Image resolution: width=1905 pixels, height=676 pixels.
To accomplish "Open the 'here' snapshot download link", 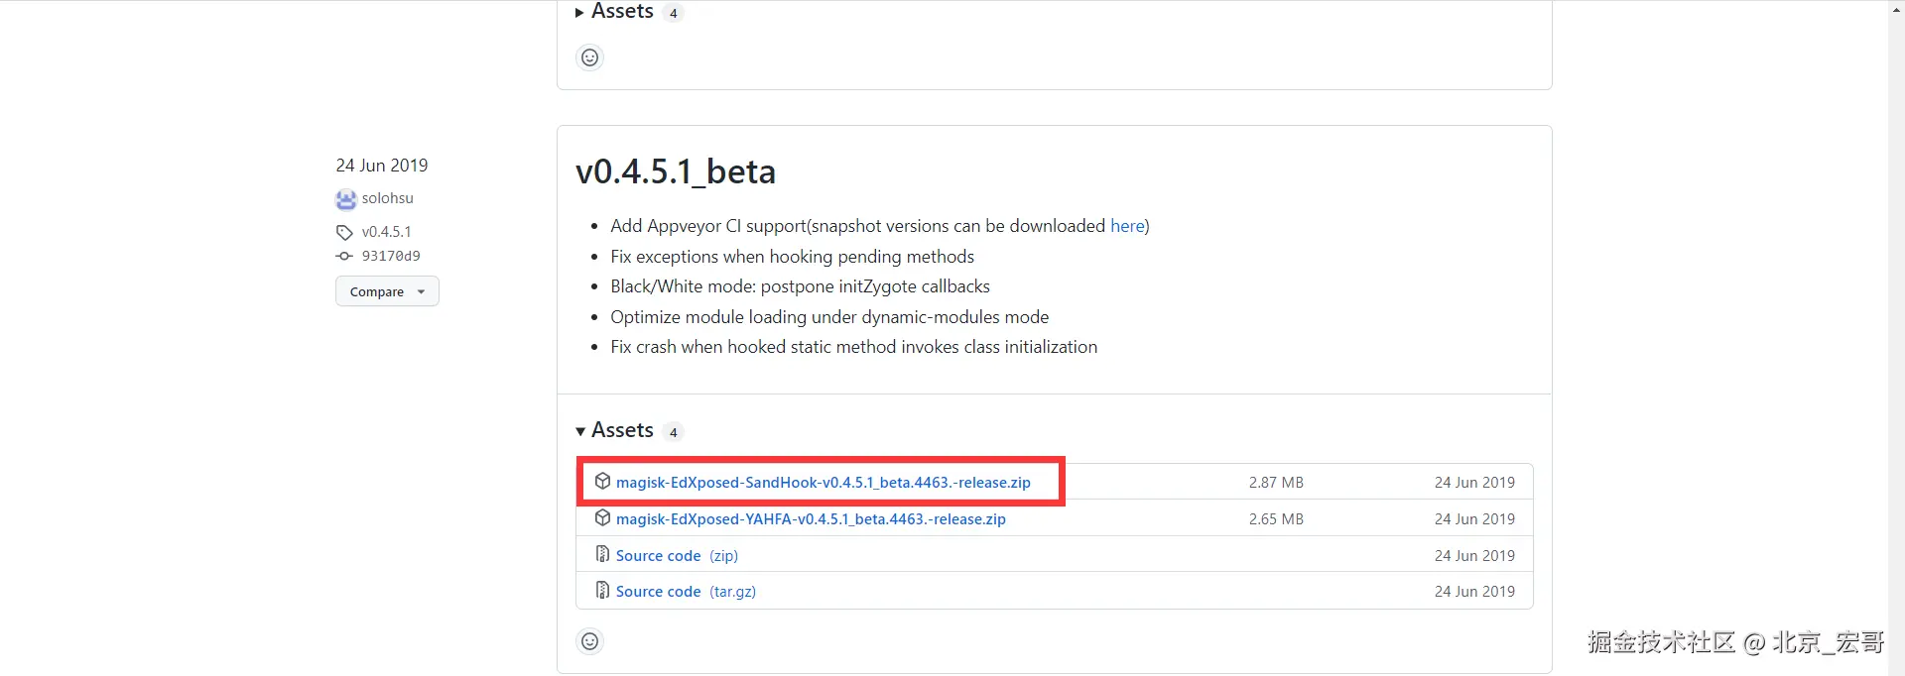I will click(1127, 226).
